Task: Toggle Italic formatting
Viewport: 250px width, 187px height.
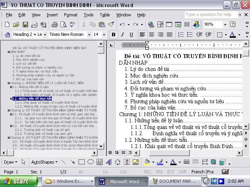Action: (122, 35)
